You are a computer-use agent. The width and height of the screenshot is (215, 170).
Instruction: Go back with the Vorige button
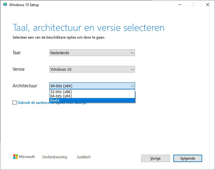[x=155, y=158]
